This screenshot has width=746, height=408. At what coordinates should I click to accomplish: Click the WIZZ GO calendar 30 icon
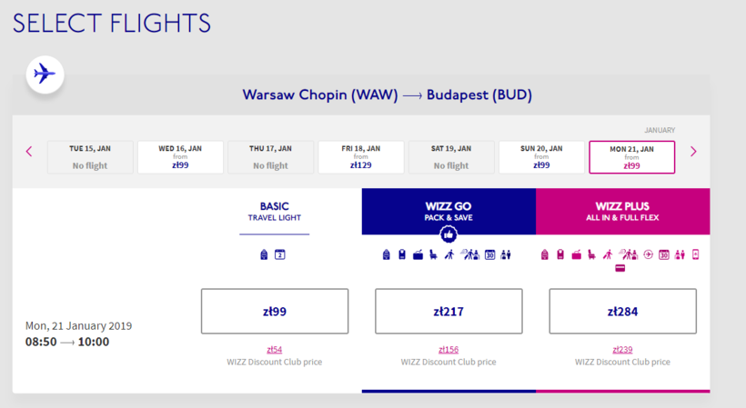pyautogui.click(x=490, y=255)
